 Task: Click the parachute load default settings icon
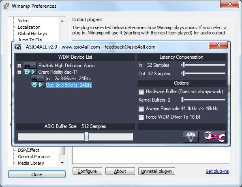tap(191, 137)
